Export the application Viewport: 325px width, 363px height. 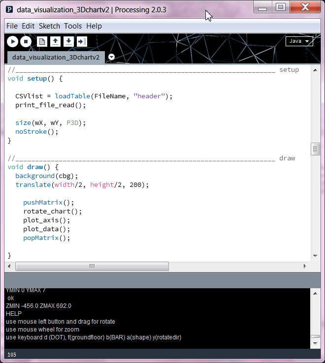coord(82,42)
